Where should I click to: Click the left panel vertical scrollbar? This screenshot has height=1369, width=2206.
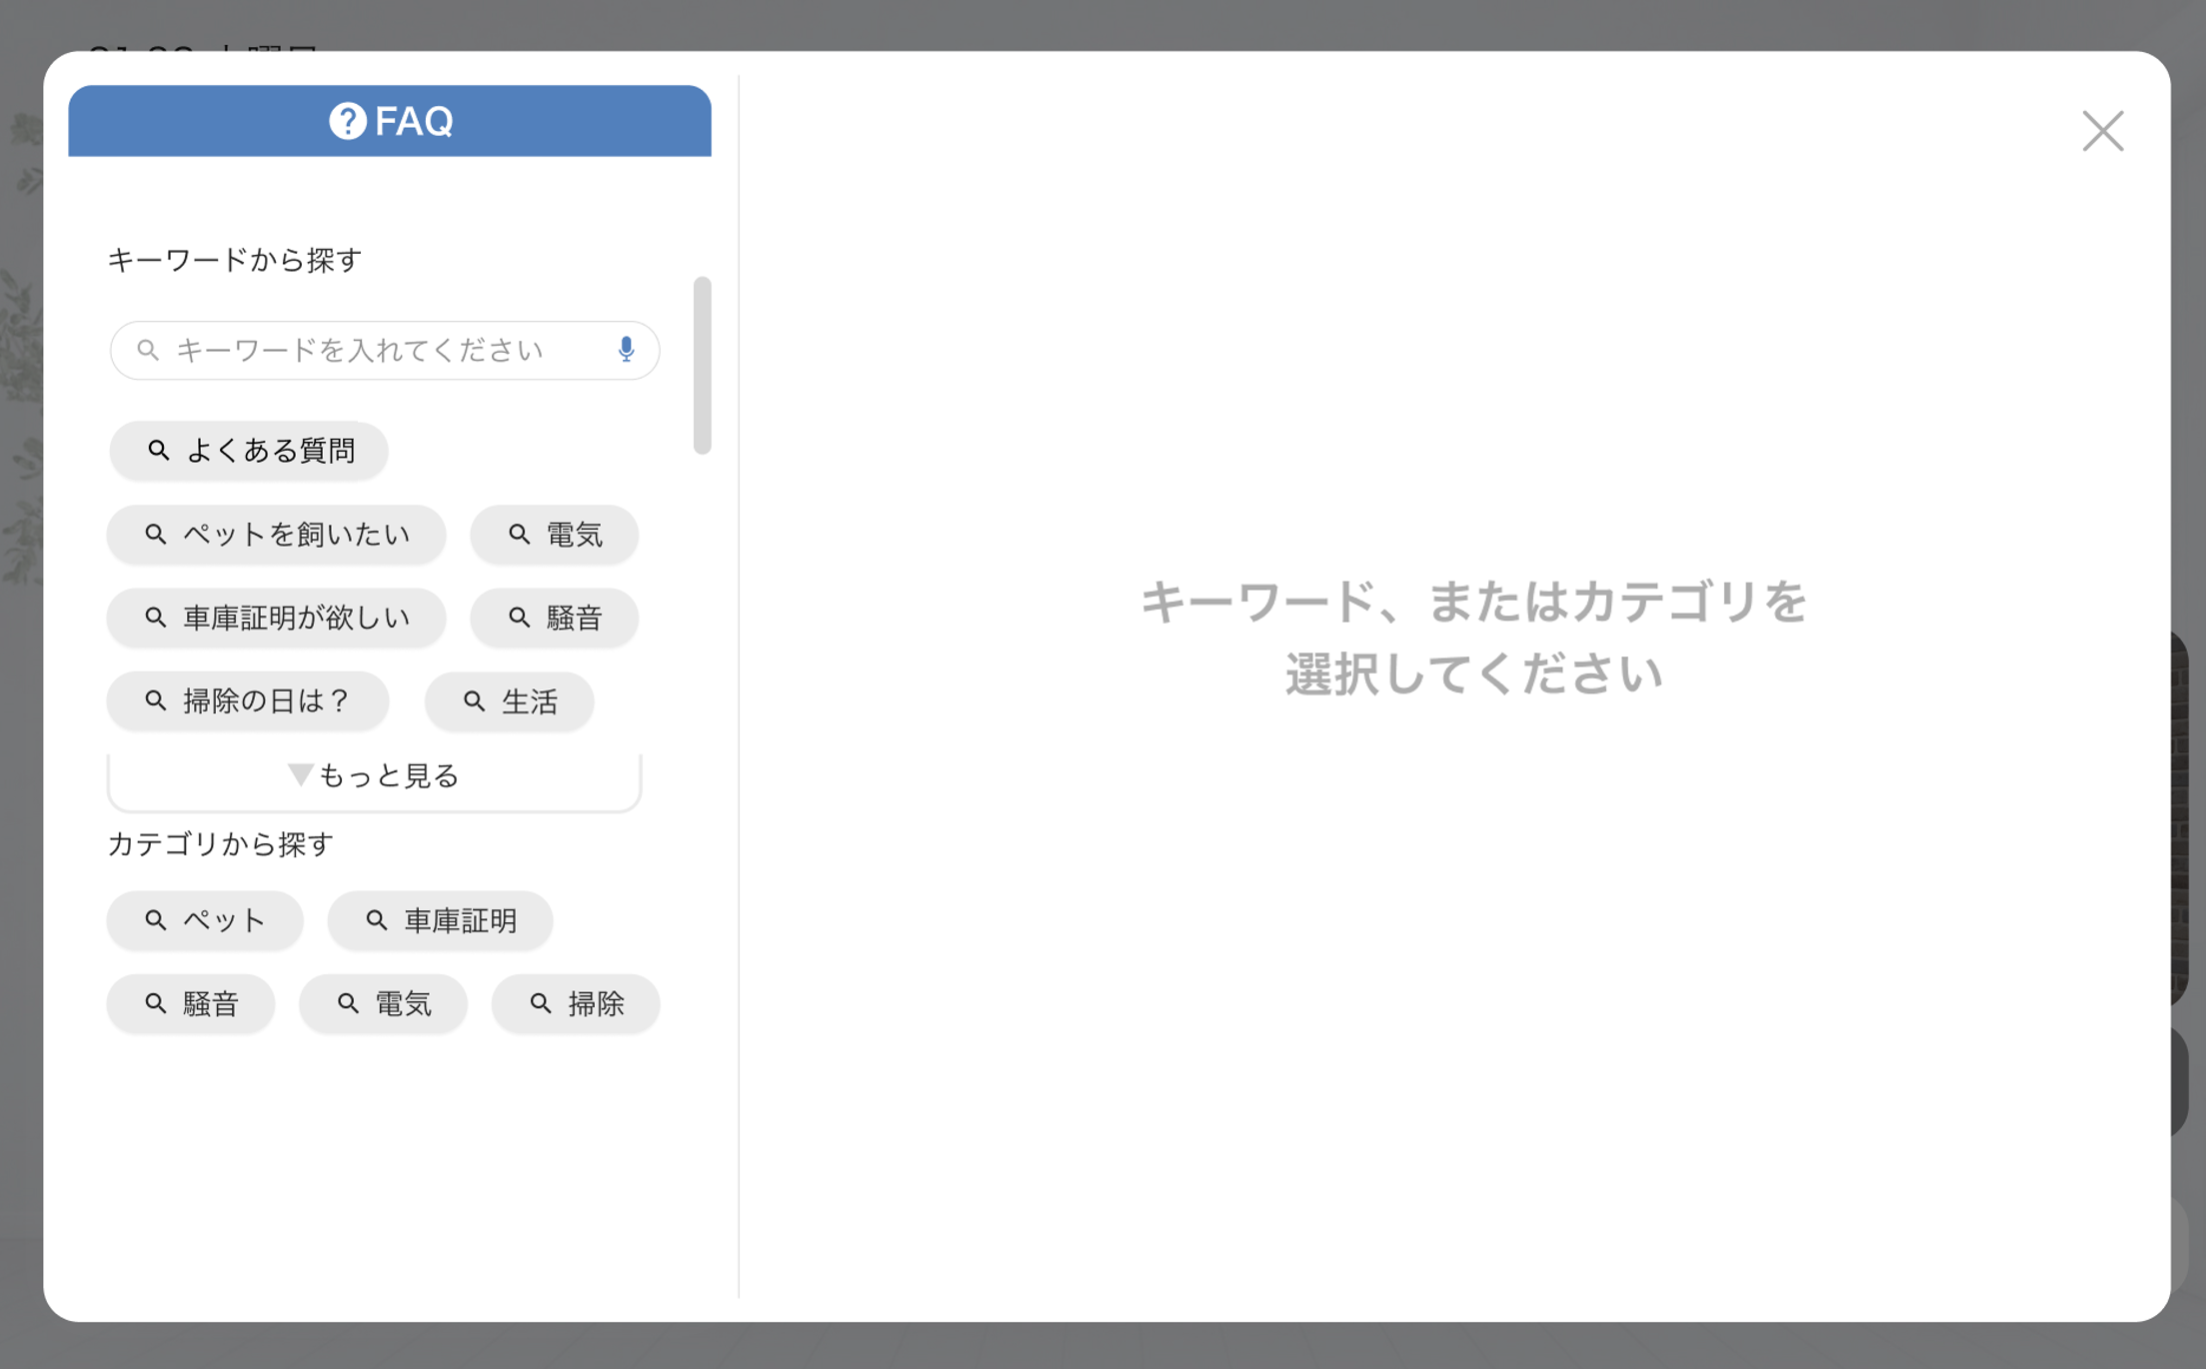(x=702, y=366)
